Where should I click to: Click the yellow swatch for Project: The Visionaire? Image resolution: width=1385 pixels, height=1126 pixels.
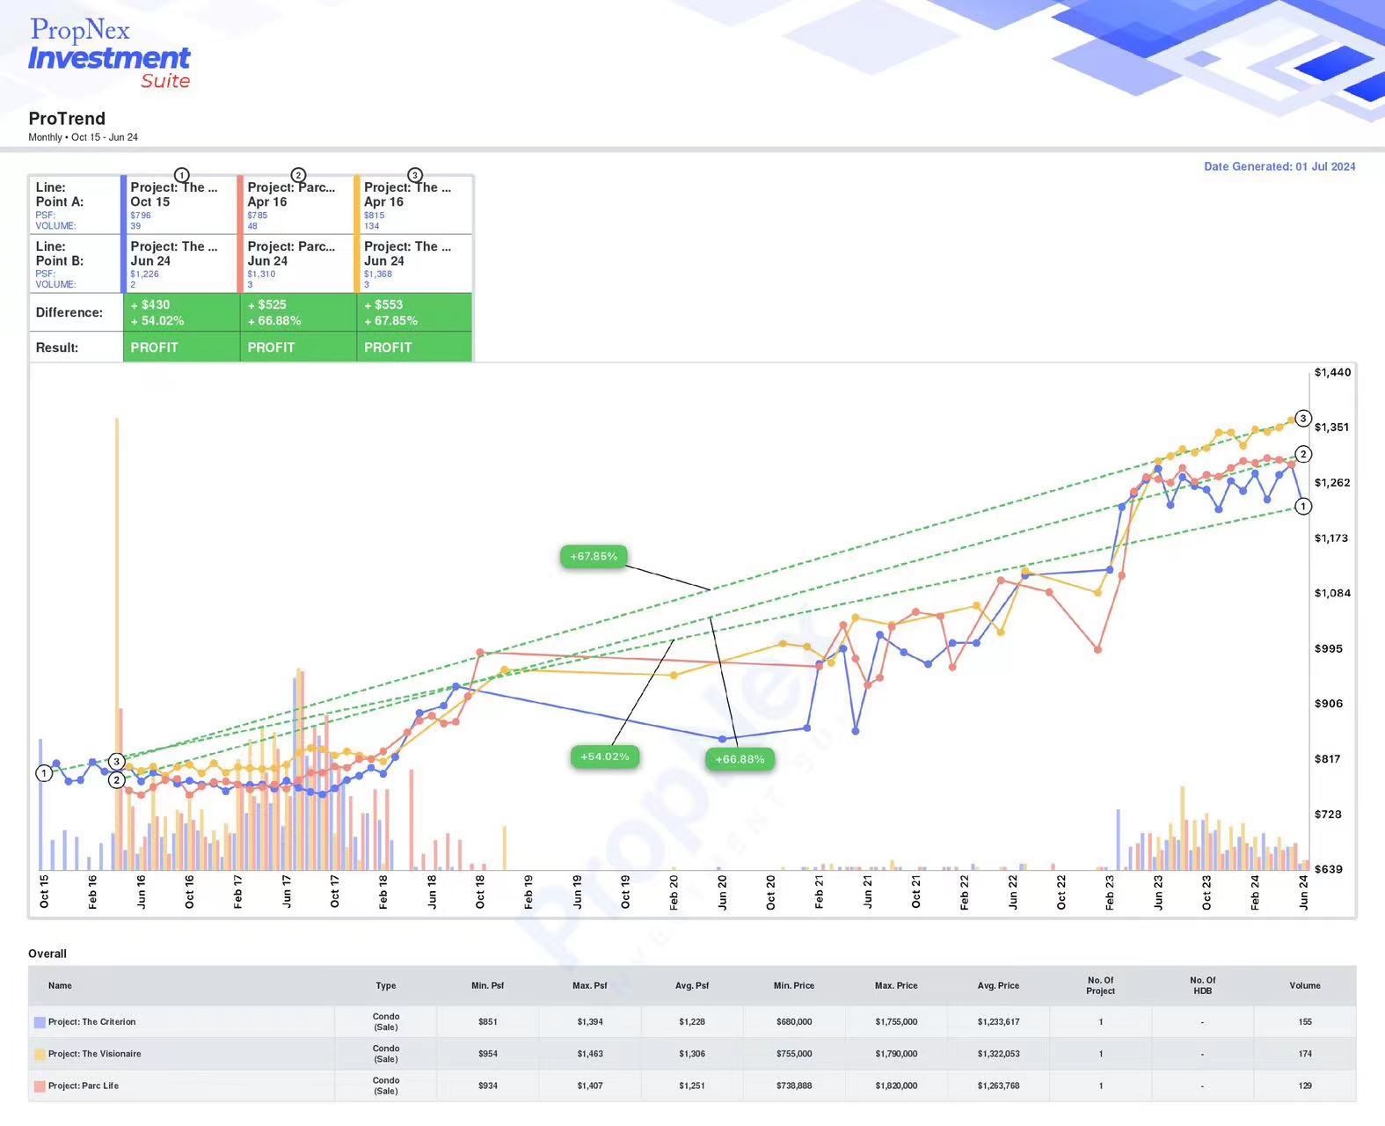coord(40,1054)
